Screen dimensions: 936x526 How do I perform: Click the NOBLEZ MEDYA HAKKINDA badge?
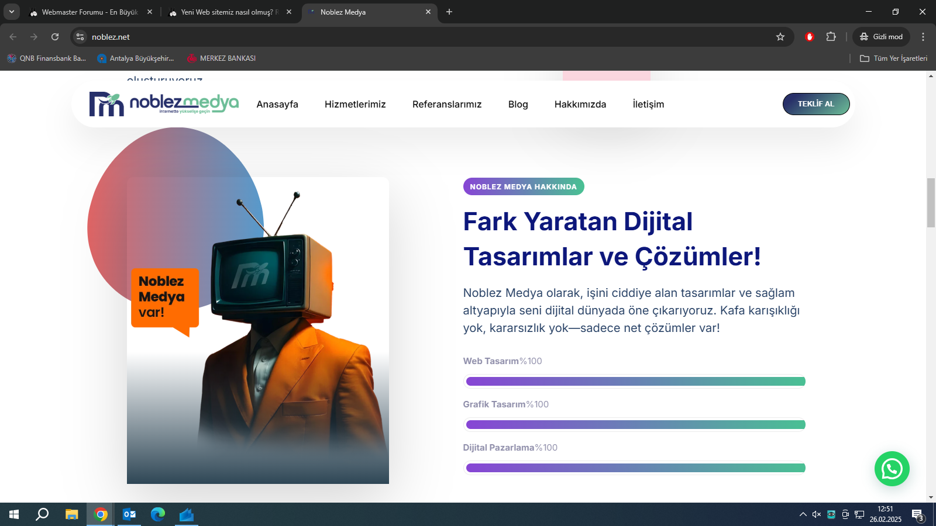point(524,186)
